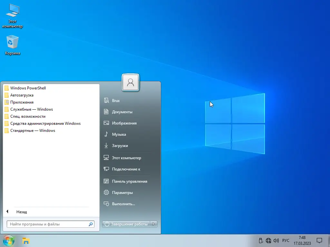Viewport: 330px width, 247px height.
Task: Click the search magnifier icon
Action: [x=91, y=224]
